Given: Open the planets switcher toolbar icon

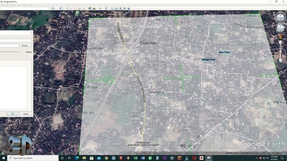Looking at the screenshot, I should pos(100,8).
